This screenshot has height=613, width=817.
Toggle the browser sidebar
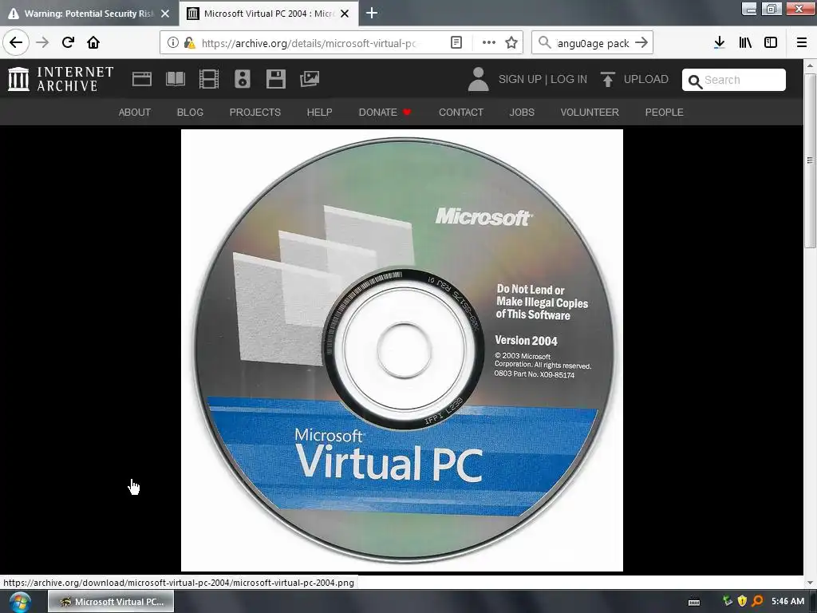point(771,43)
